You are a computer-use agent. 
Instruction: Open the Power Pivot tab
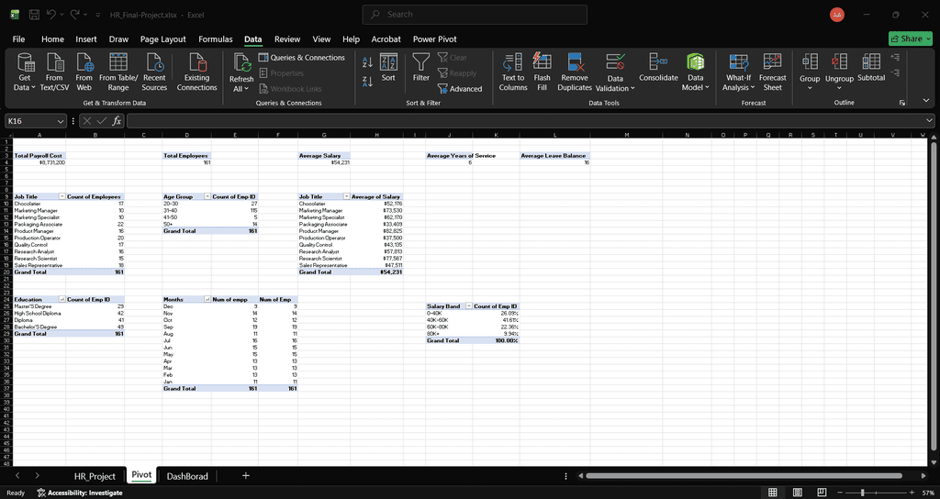tap(434, 39)
